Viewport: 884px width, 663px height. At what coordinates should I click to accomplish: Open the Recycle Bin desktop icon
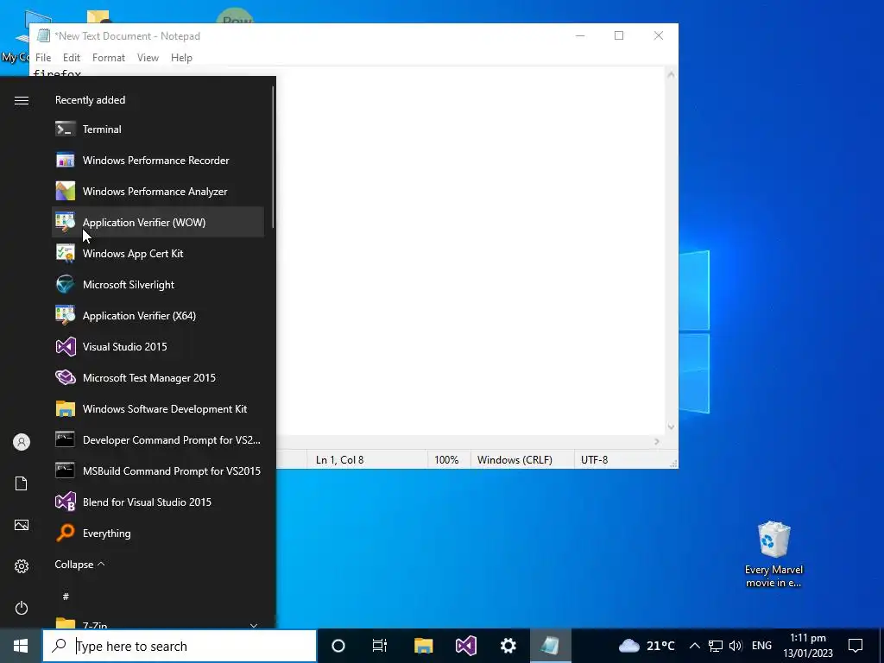tap(773, 553)
